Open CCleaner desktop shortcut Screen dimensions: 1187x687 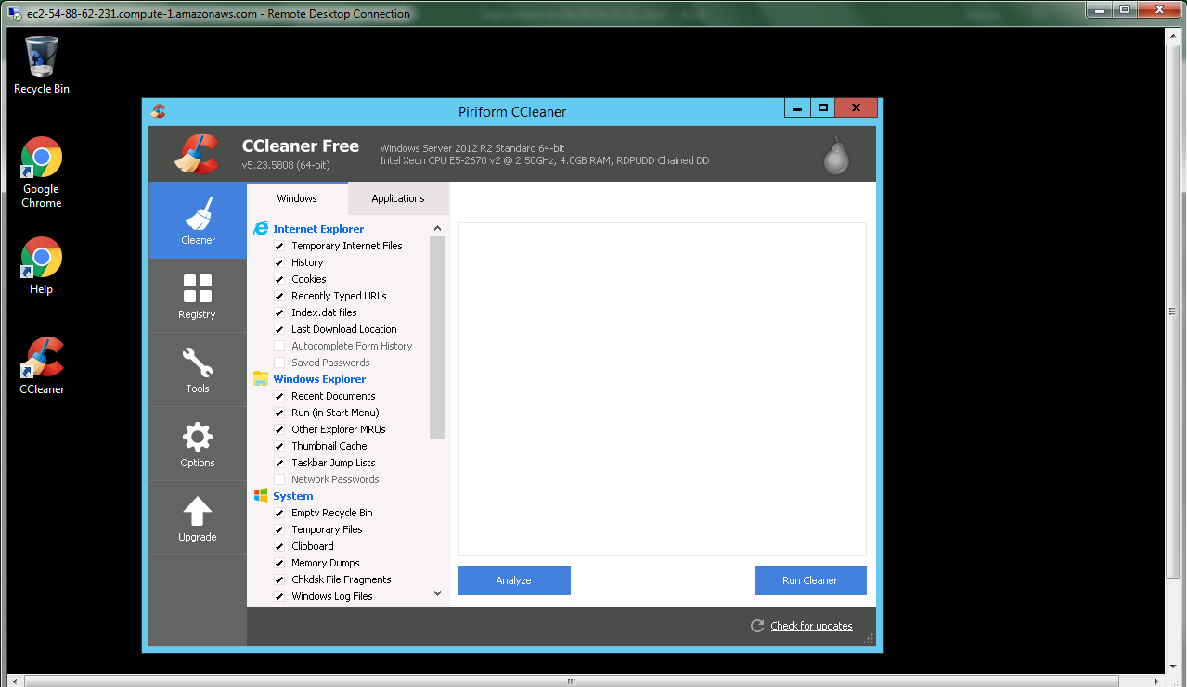pyautogui.click(x=42, y=365)
